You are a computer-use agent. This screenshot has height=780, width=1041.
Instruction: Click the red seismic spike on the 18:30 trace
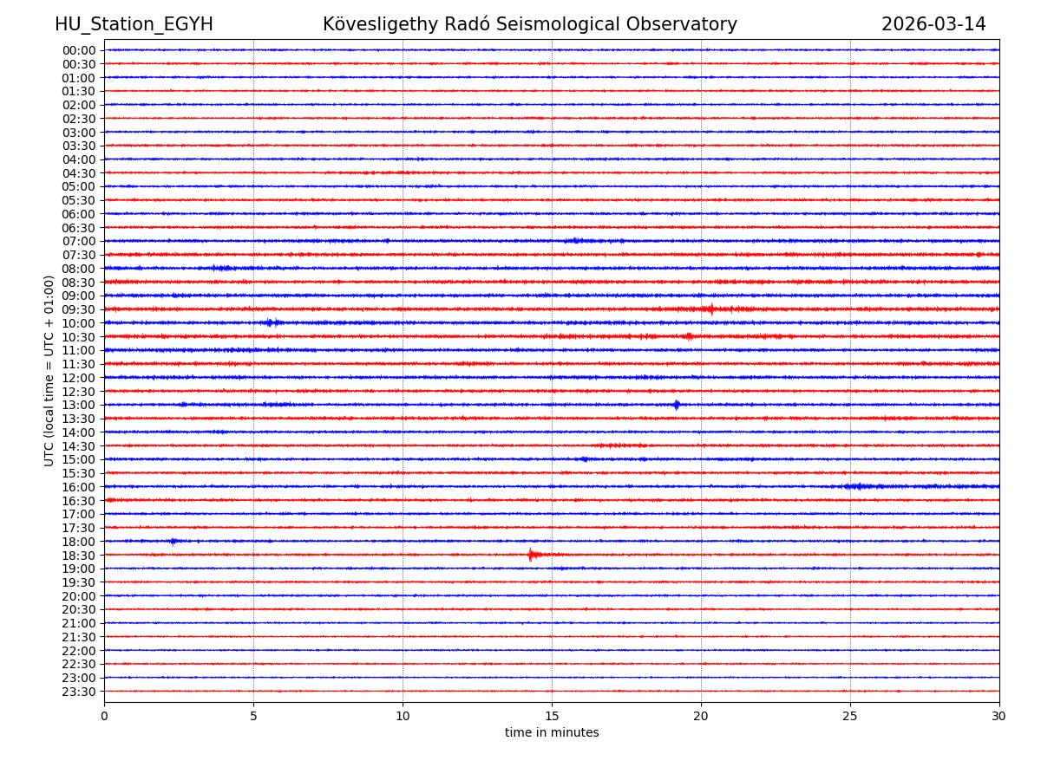[531, 555]
